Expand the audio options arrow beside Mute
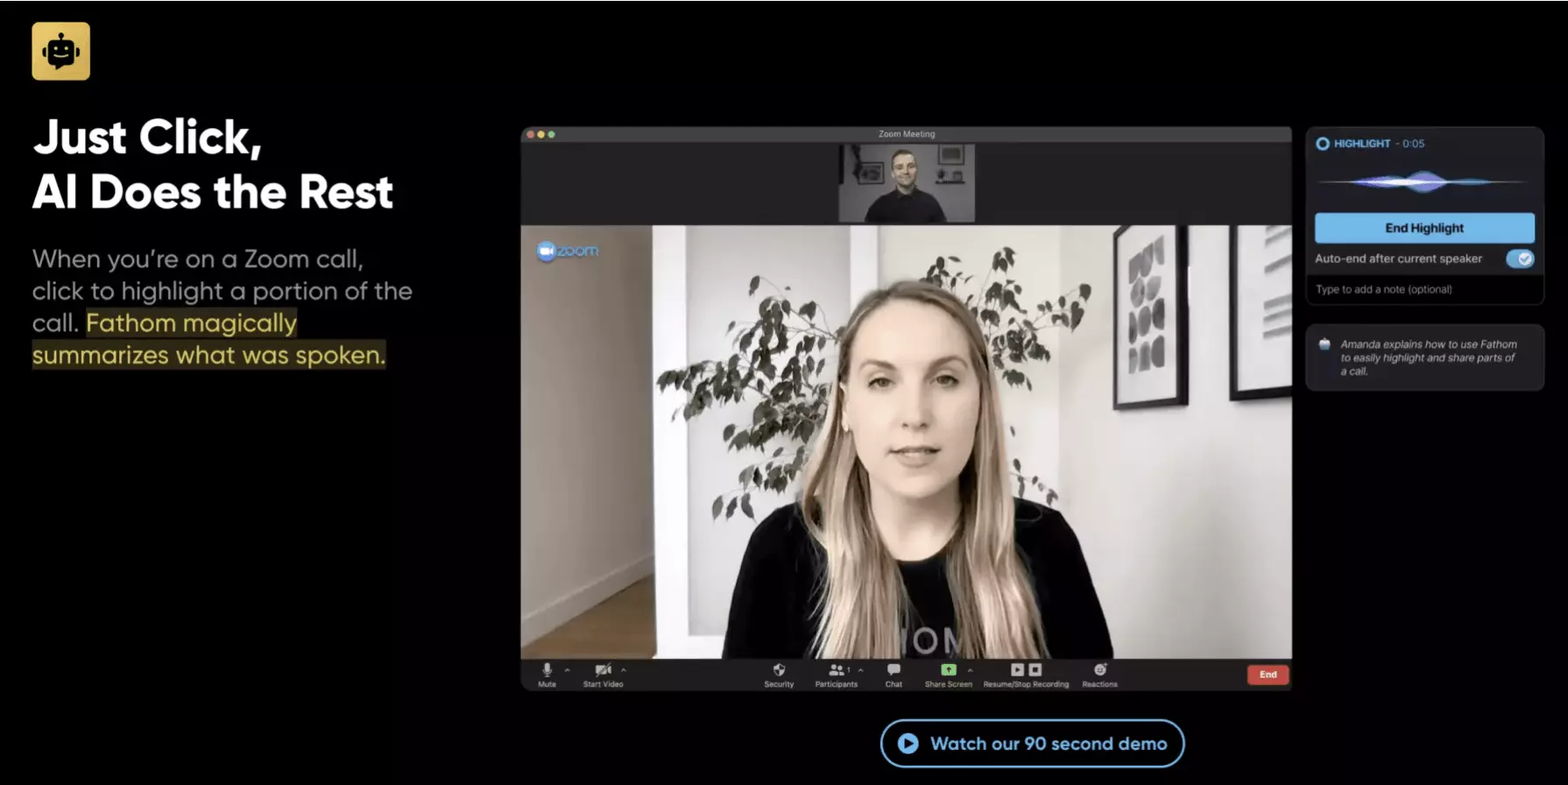The width and height of the screenshot is (1568, 785). point(568,670)
